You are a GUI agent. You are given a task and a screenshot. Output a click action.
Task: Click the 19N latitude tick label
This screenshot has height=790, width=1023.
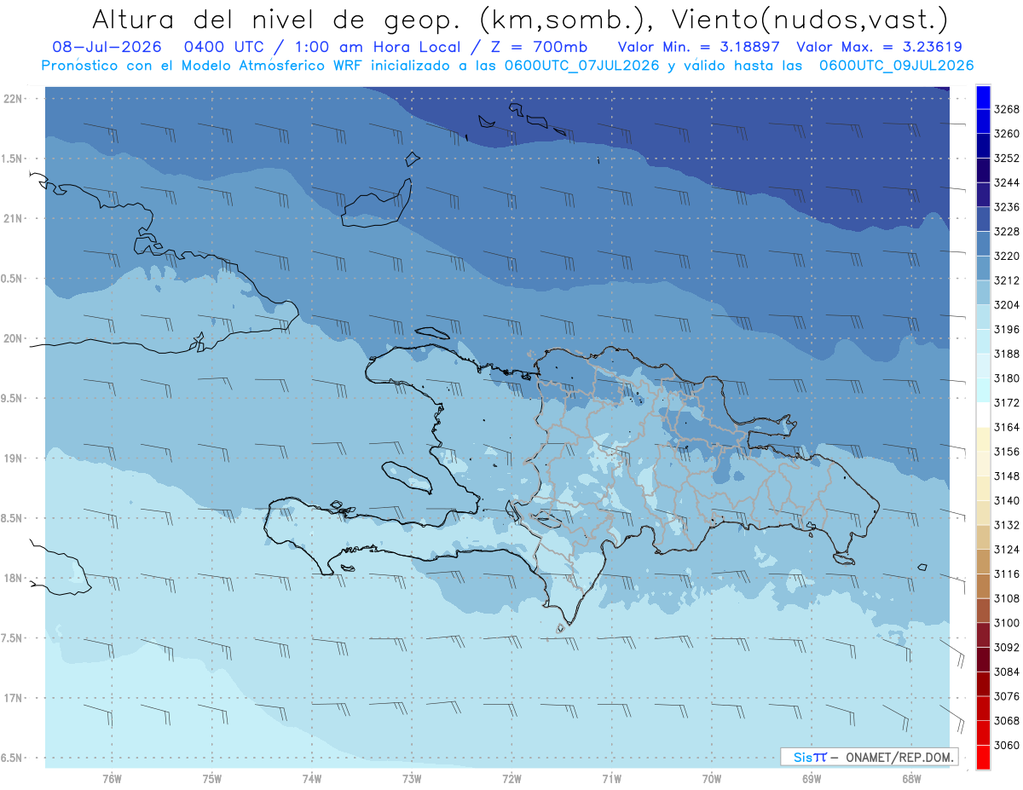pyautogui.click(x=14, y=458)
